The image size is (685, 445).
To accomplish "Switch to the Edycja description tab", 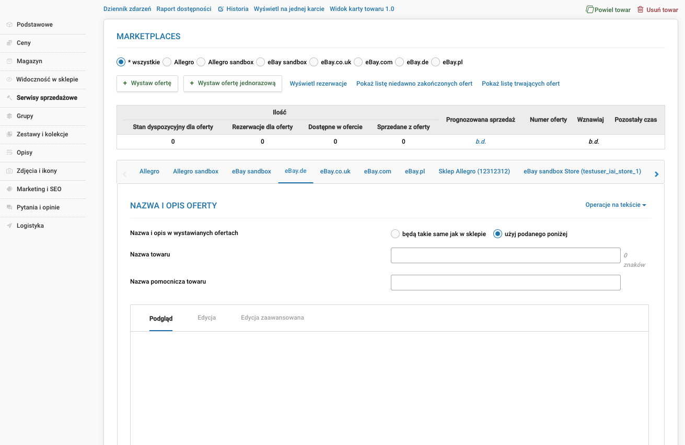I will click(x=207, y=318).
